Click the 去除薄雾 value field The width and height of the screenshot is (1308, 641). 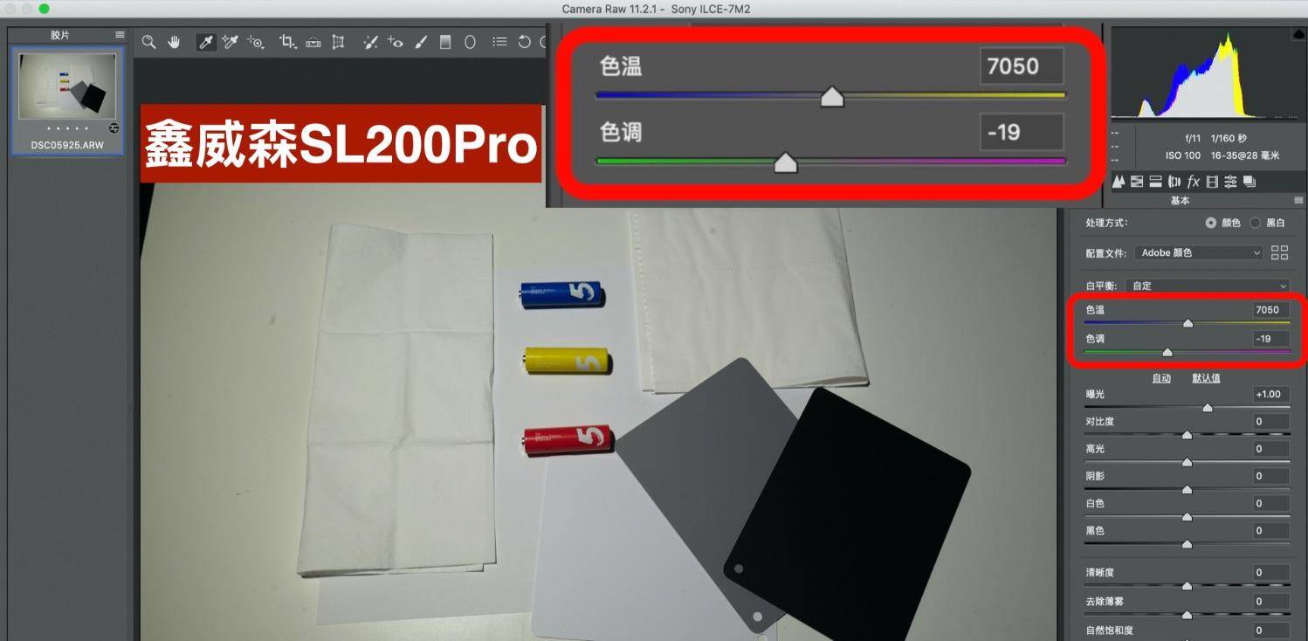click(1270, 602)
